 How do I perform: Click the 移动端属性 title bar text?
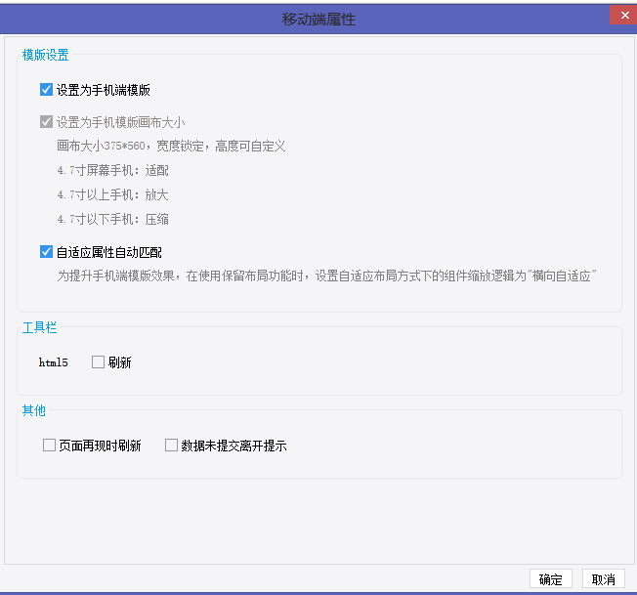[318, 20]
